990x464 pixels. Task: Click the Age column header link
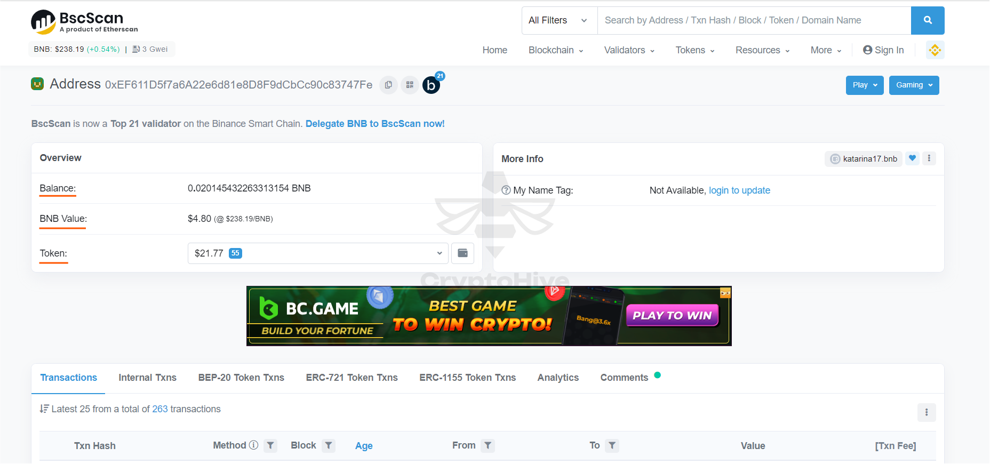coord(364,446)
